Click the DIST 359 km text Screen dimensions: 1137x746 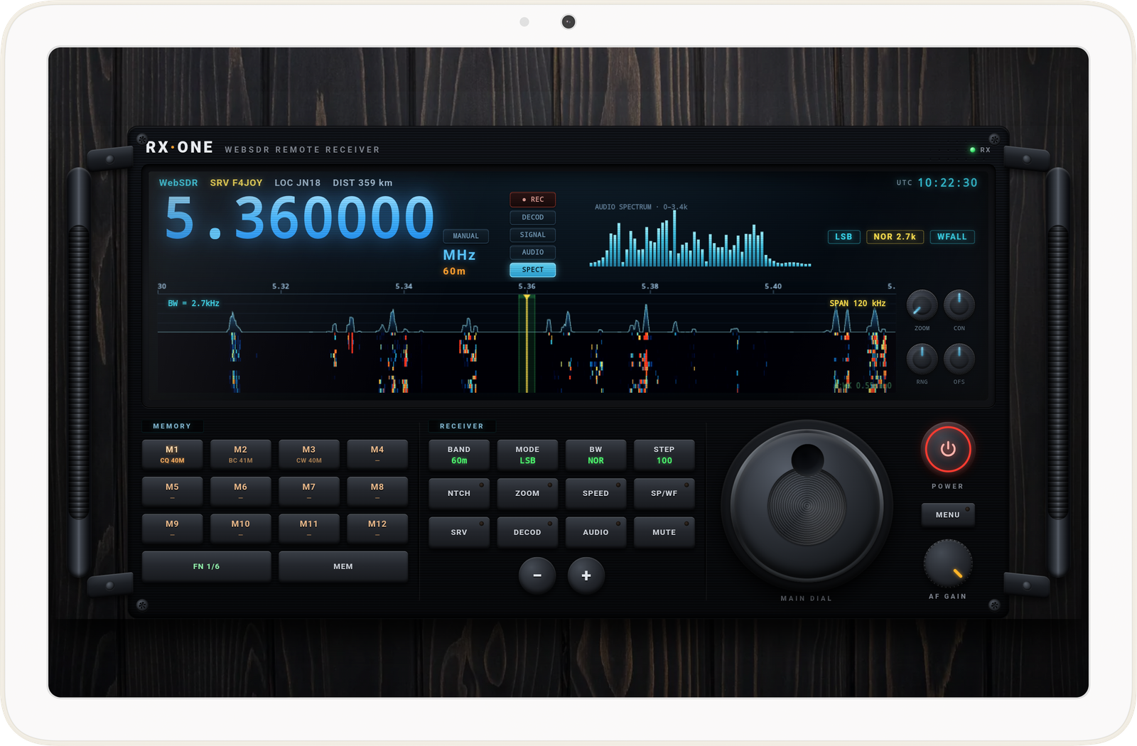[362, 183]
